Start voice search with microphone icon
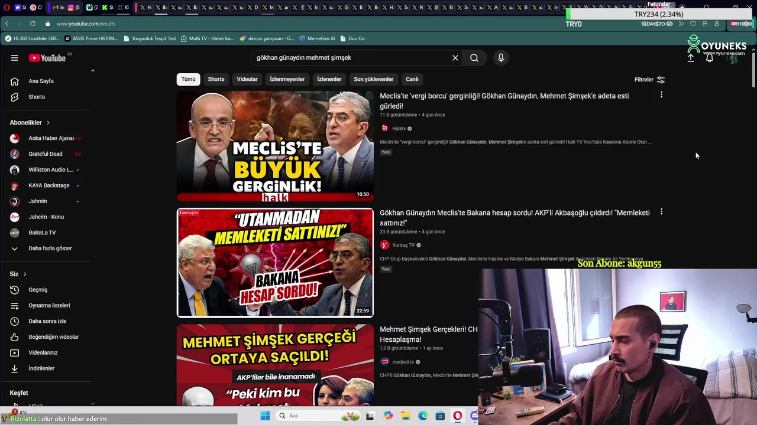 501,58
